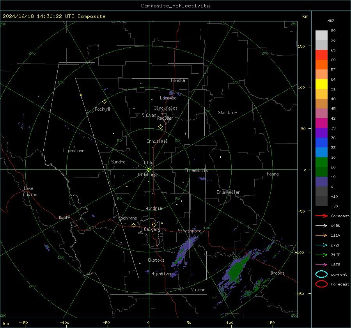The height and width of the screenshot is (328, 351).
Task: Click the Vulcan town label
Action: (x=199, y=290)
